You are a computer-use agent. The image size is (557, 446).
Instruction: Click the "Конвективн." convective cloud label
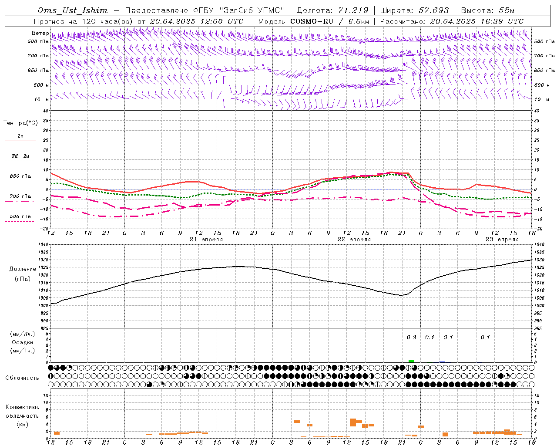point(23,407)
